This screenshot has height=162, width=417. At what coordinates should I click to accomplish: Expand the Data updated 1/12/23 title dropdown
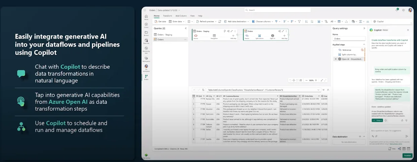pos(179,10)
